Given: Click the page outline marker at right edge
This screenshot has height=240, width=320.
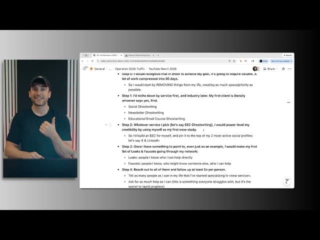Looking at the screenshot, I should (288, 101).
